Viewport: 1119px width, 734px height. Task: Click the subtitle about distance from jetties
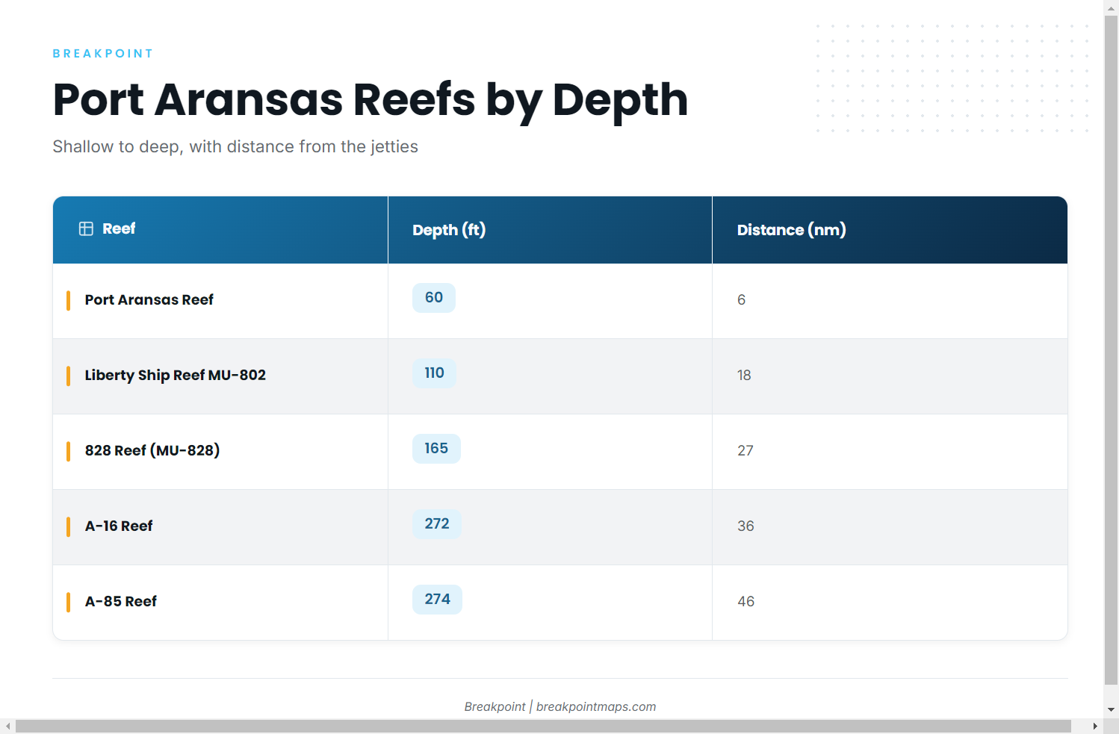pyautogui.click(x=235, y=146)
